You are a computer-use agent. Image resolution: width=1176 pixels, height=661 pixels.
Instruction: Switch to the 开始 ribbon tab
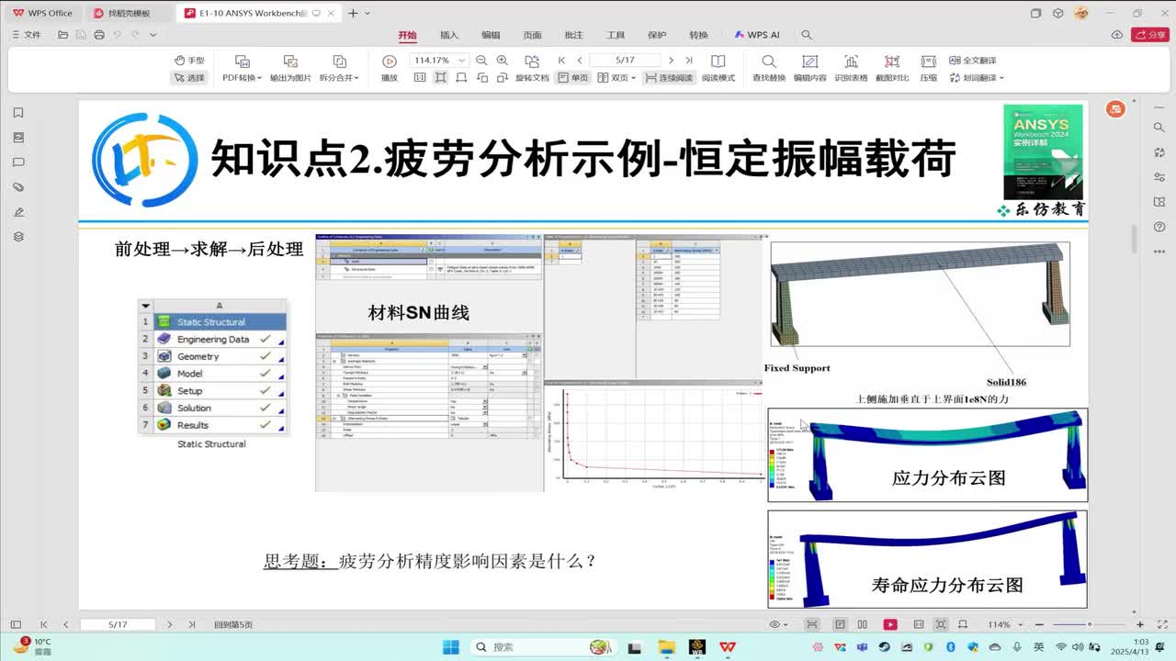pyautogui.click(x=407, y=35)
